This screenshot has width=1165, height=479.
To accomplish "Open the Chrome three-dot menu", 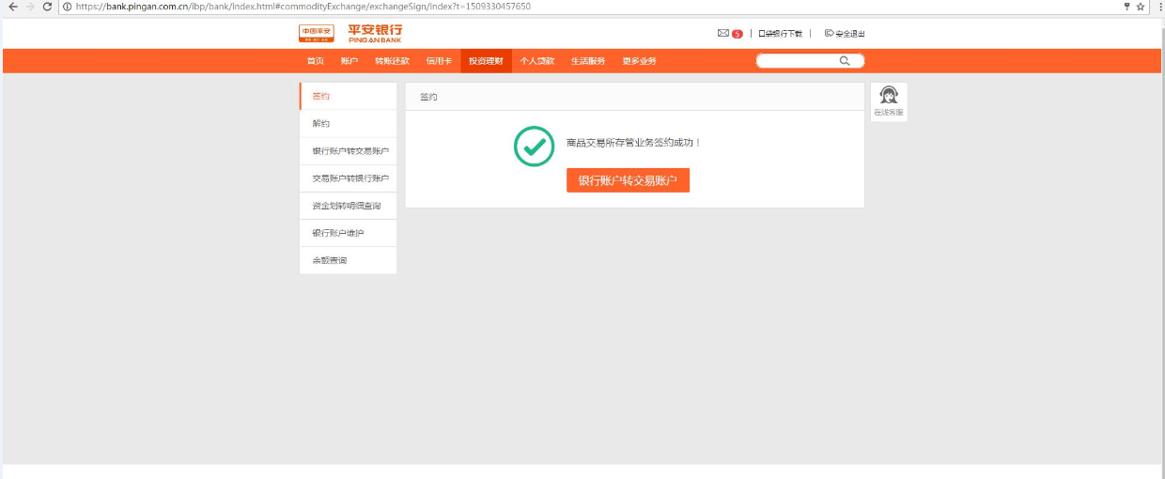I will [x=1159, y=7].
